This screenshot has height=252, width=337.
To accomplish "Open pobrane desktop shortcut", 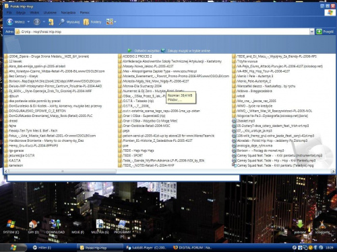I will 300,226.
